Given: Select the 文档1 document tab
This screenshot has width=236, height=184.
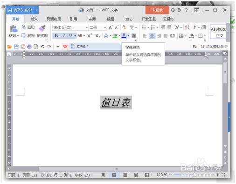Looking at the screenshot, I should (95, 47).
